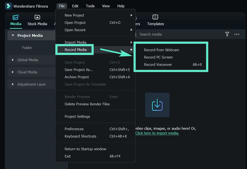The height and width of the screenshot is (169, 247).
Task: Select the Adjustment Layer label
Action: pos(31,84)
